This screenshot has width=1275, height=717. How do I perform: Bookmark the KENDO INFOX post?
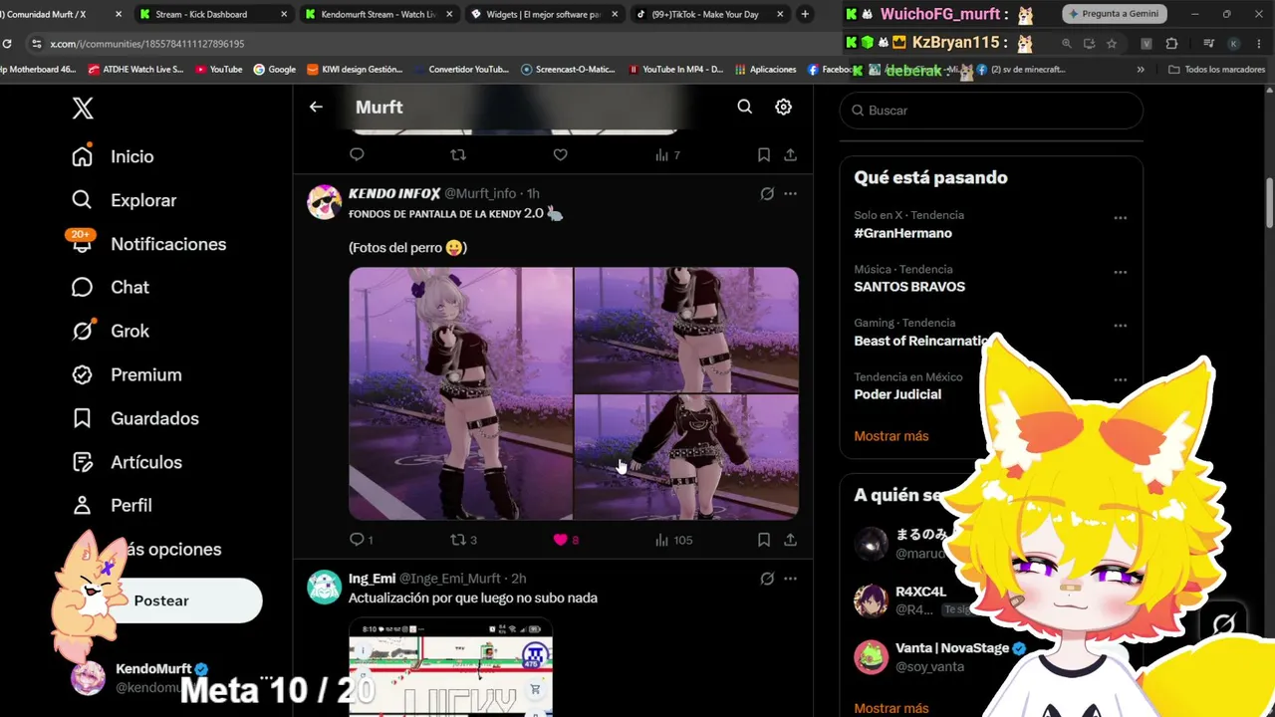pyautogui.click(x=764, y=540)
